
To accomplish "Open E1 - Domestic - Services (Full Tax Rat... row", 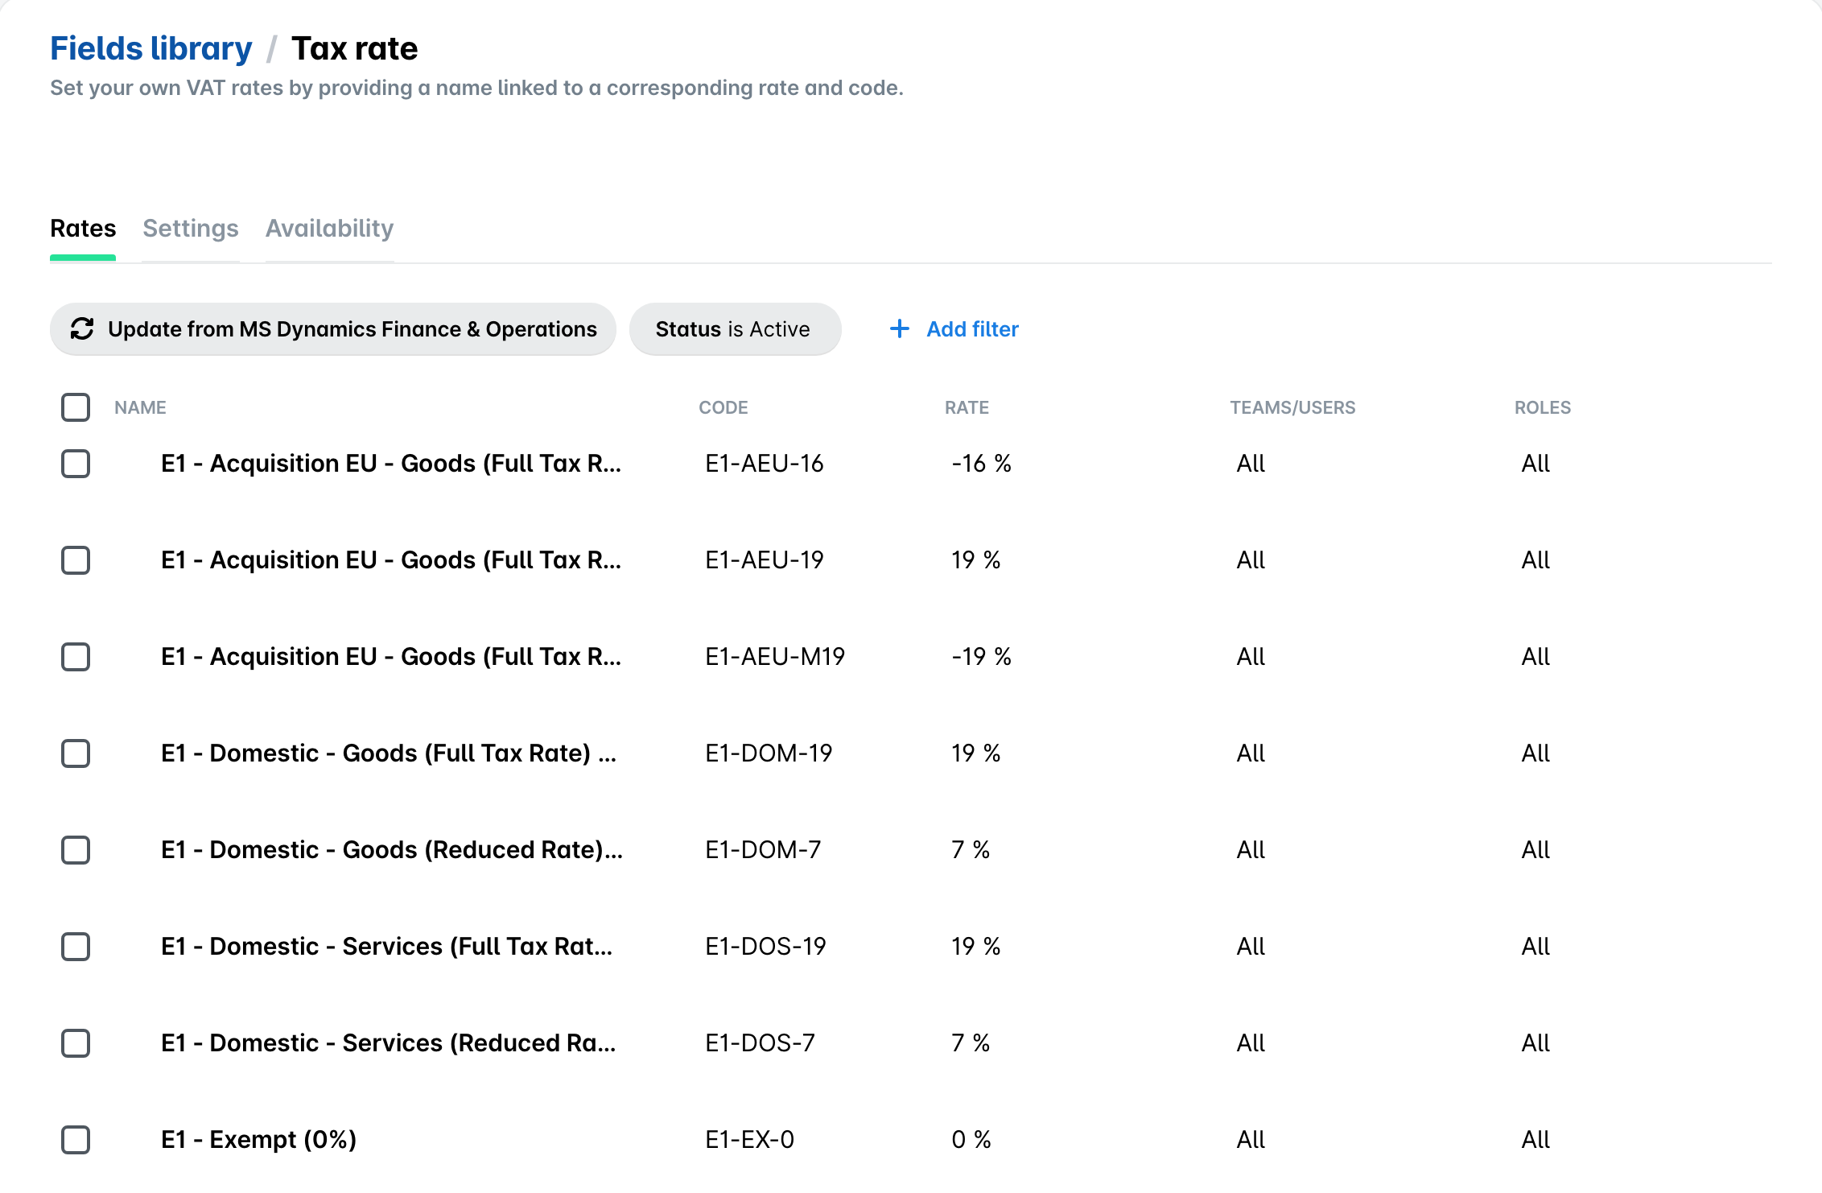I will (x=387, y=947).
